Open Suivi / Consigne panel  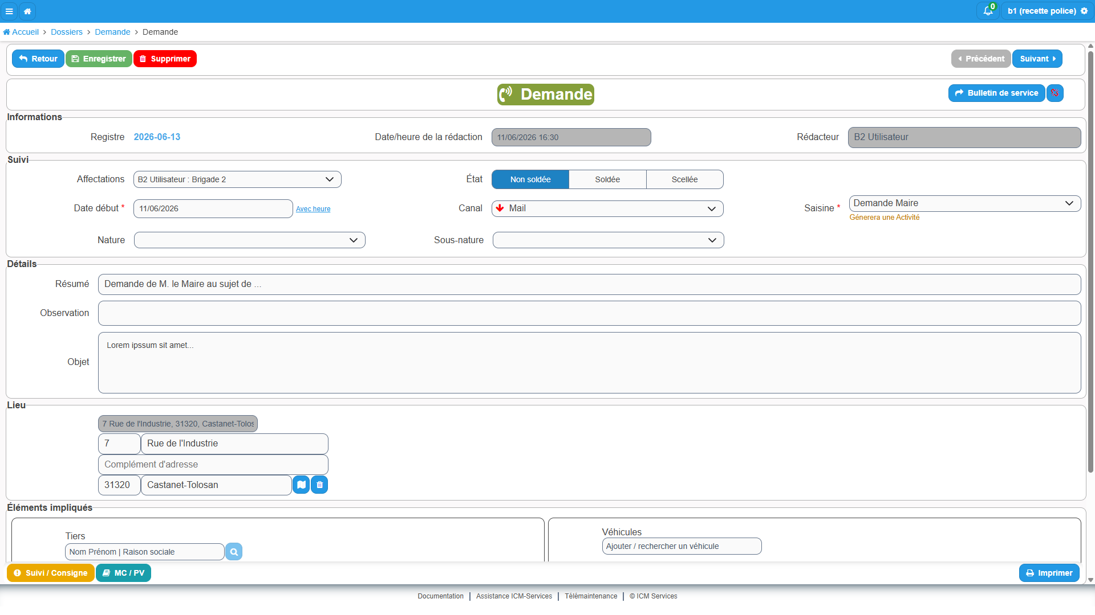(x=51, y=573)
